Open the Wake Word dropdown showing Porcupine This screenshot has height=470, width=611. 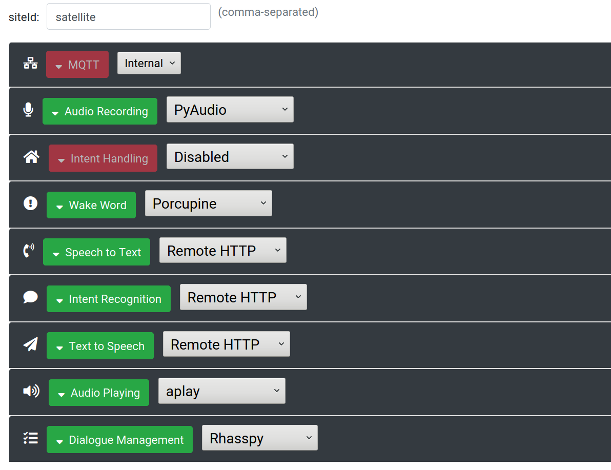coord(208,203)
